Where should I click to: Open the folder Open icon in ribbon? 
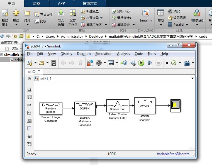click(27, 13)
